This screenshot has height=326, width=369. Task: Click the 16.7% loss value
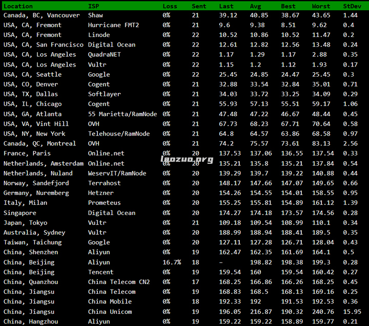tap(172, 262)
